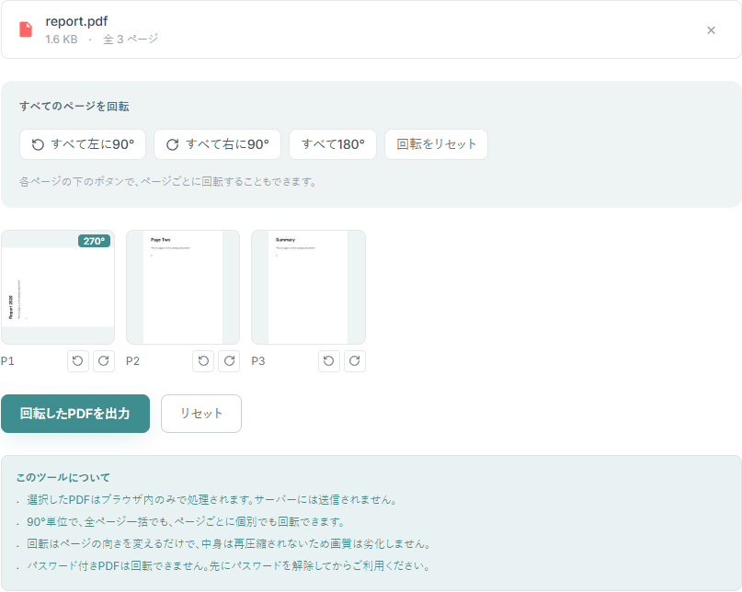Screen dimensions: 742x592
Task: Rotate page P1 clockwise
Action: pyautogui.click(x=104, y=361)
